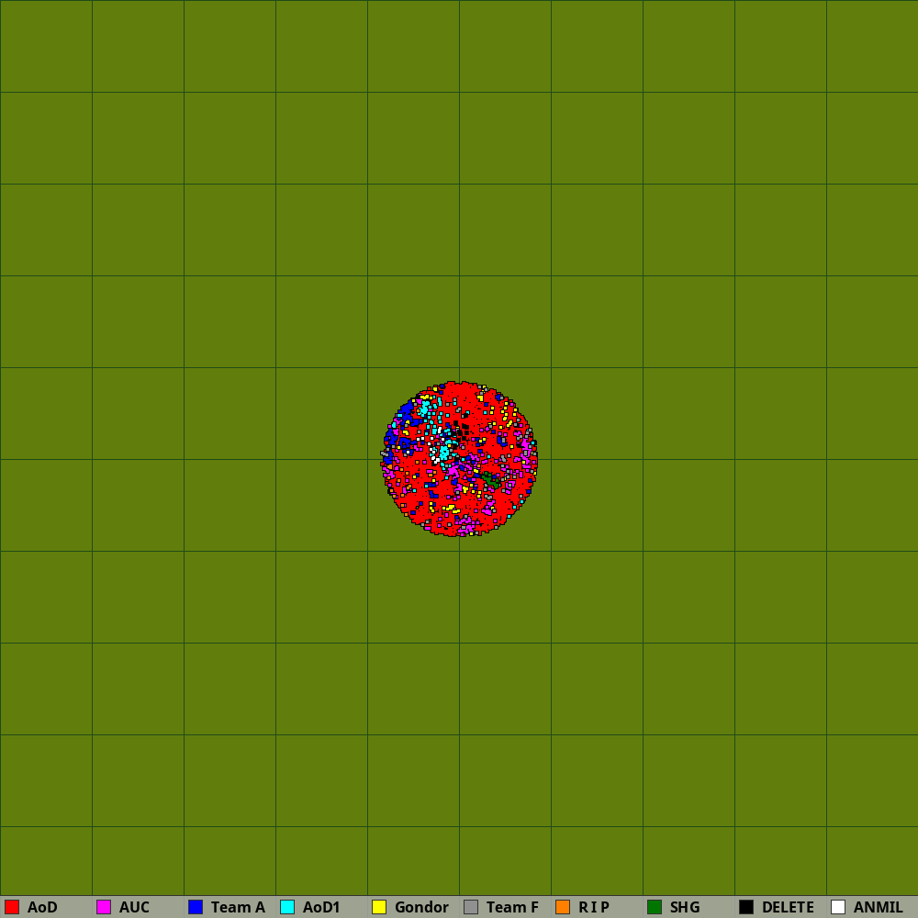Viewport: 918px width, 918px height.
Task: Select the cyan AoD1 color square
Action: pos(287,907)
